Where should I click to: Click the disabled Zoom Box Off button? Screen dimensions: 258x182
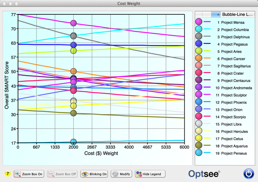point(62,174)
